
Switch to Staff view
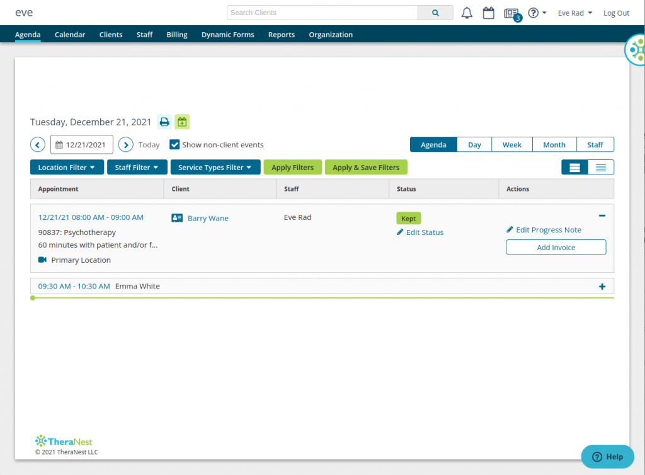coord(595,145)
